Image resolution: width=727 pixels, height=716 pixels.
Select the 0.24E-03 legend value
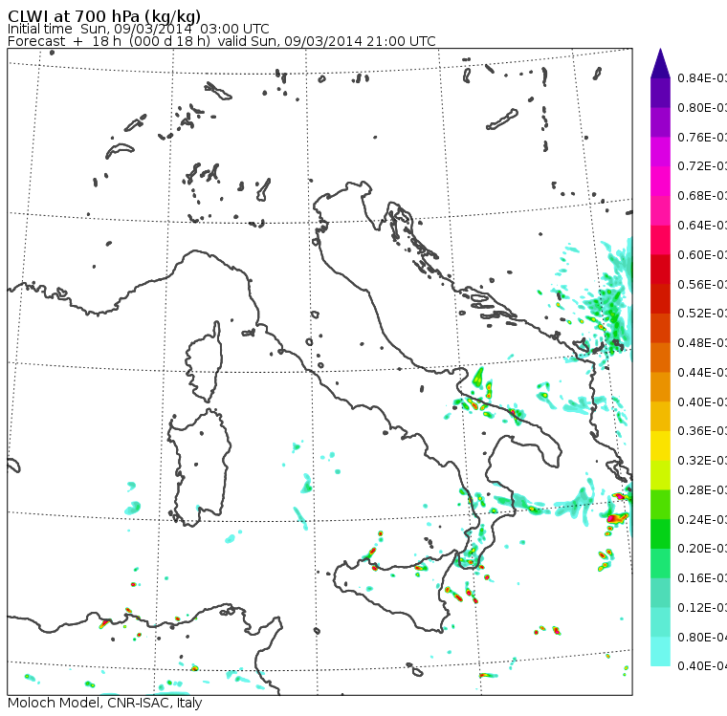point(702,520)
